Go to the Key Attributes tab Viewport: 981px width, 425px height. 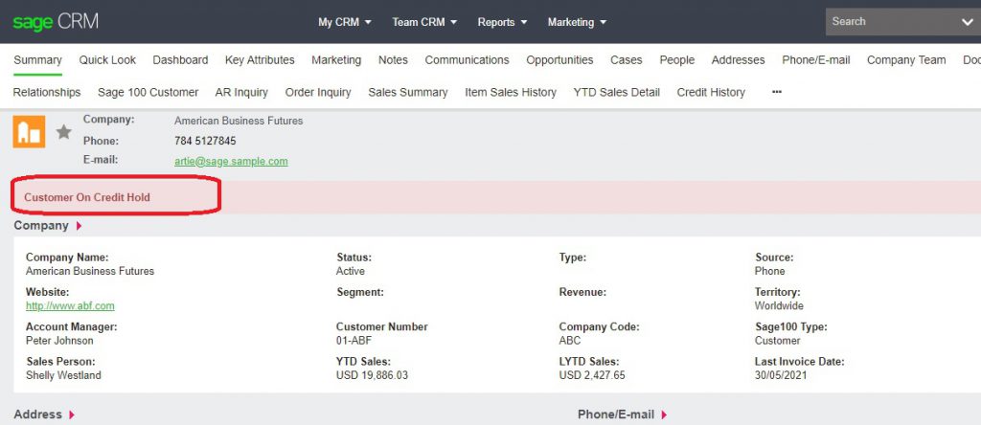click(260, 60)
